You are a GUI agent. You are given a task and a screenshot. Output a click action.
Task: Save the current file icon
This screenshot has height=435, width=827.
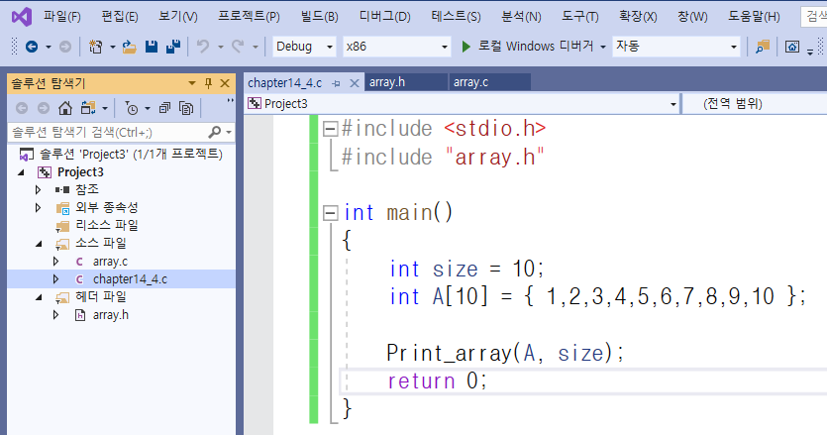coord(152,47)
